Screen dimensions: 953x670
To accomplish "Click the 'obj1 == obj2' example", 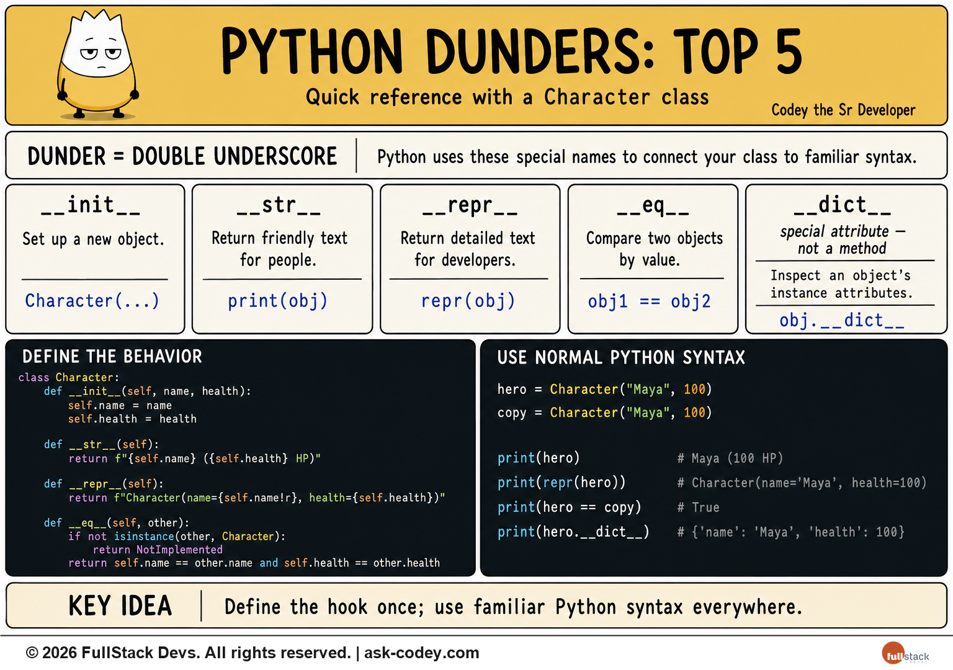I will pos(649,301).
